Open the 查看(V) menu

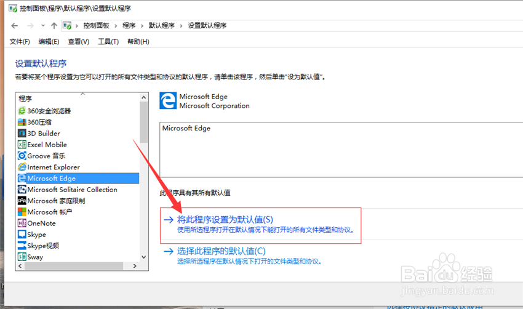coord(79,42)
